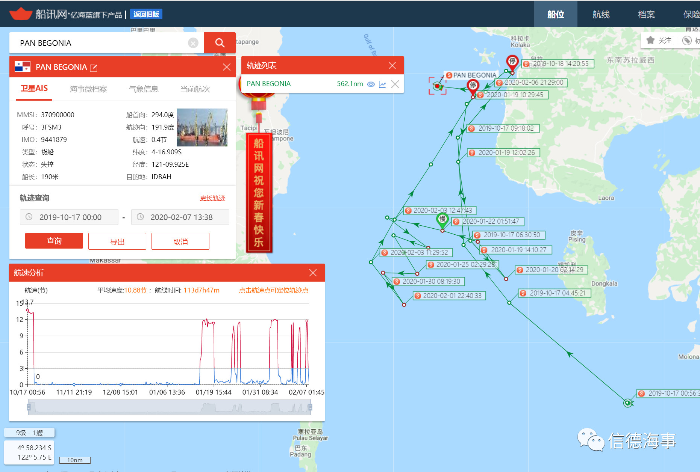This screenshot has width=700, height=472.
Task: Switch to the 海事微档案 tab
Action: [88, 89]
